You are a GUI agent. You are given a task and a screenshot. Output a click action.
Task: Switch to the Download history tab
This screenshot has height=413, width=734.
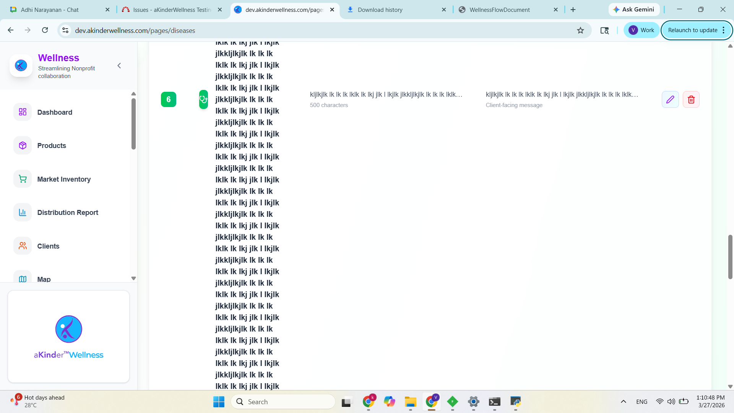[x=380, y=10]
